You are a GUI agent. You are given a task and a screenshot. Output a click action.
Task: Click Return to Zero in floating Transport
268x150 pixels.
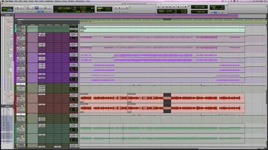(x=163, y=7)
